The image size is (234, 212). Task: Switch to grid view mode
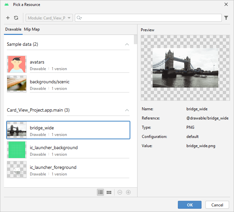109,192
